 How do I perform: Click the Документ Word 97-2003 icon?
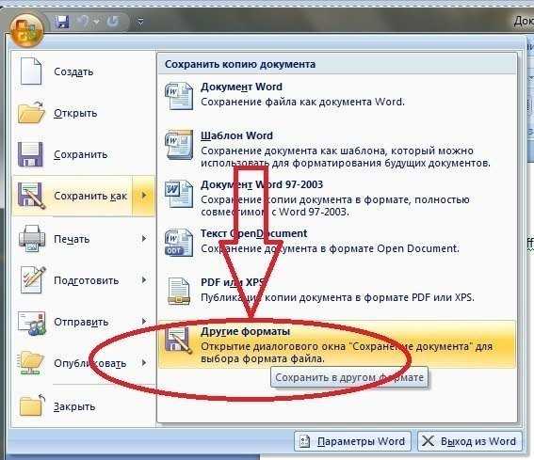pos(179,194)
